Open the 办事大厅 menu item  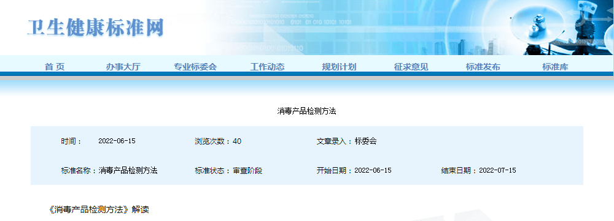coord(123,67)
